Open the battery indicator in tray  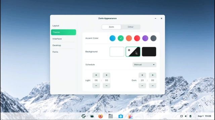click(190, 116)
